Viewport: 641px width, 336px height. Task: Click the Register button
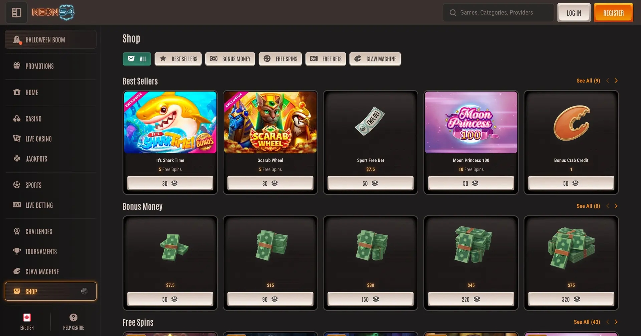pos(613,13)
